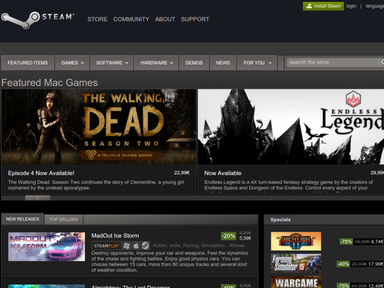The width and height of the screenshot is (384, 288).
Task: Select the FEATURED ITEMS store tab
Action: pos(27,63)
